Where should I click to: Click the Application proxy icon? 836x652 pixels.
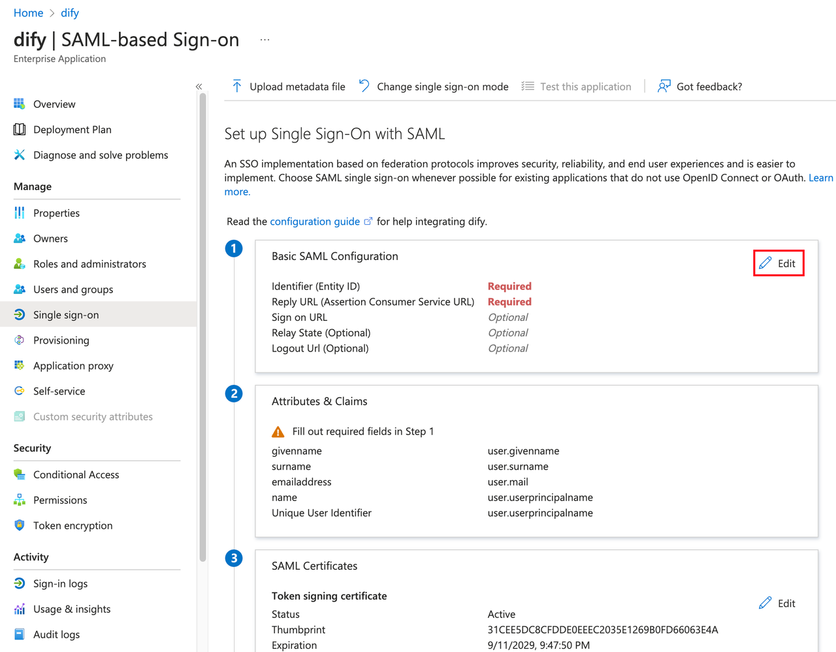click(20, 366)
